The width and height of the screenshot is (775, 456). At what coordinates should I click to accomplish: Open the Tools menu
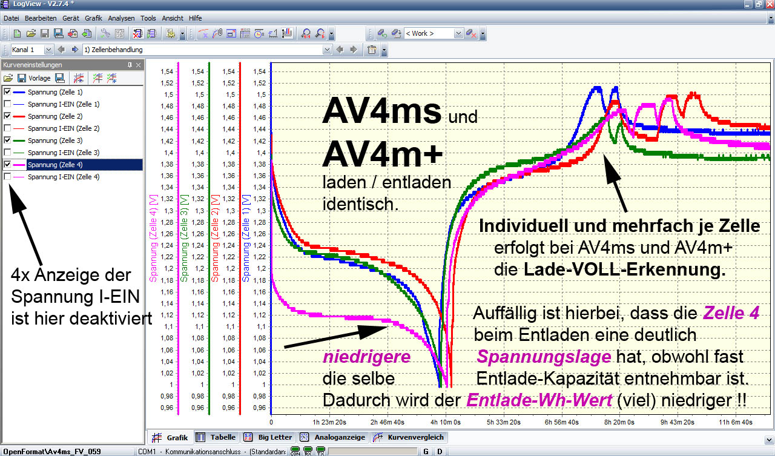[x=148, y=18]
